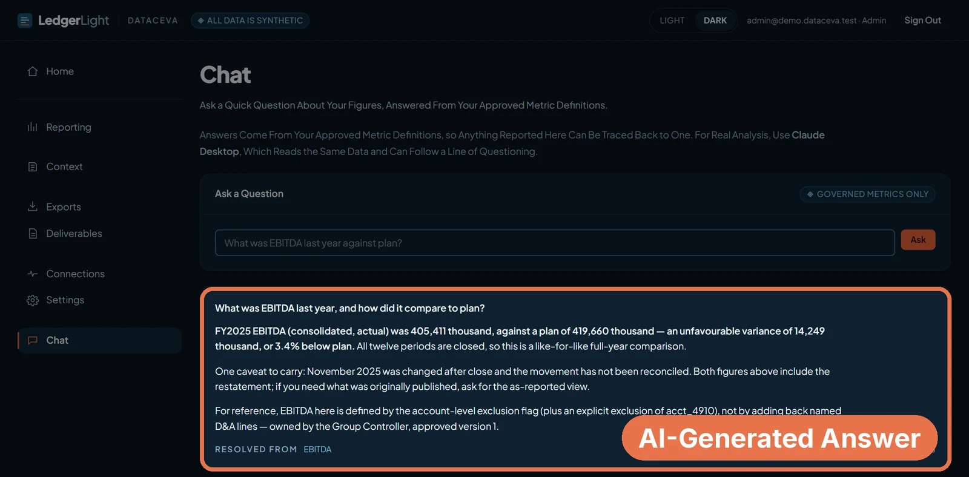Screen dimensions: 969x477
Task: Click the DATACEVA label in header
Action: pyautogui.click(x=153, y=21)
